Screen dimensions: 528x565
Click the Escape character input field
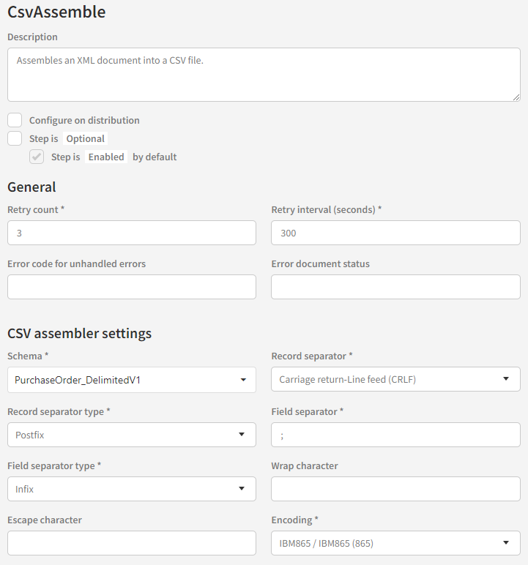click(132, 543)
